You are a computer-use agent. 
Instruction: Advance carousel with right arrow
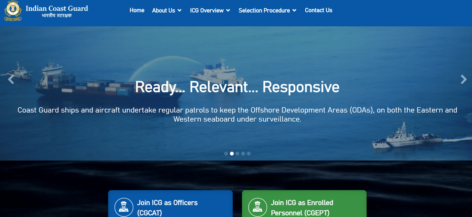click(x=463, y=79)
